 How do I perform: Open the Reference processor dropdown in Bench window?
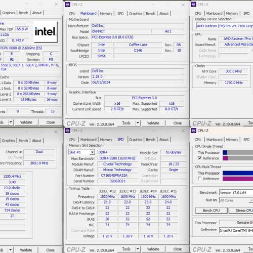click(236, 230)
